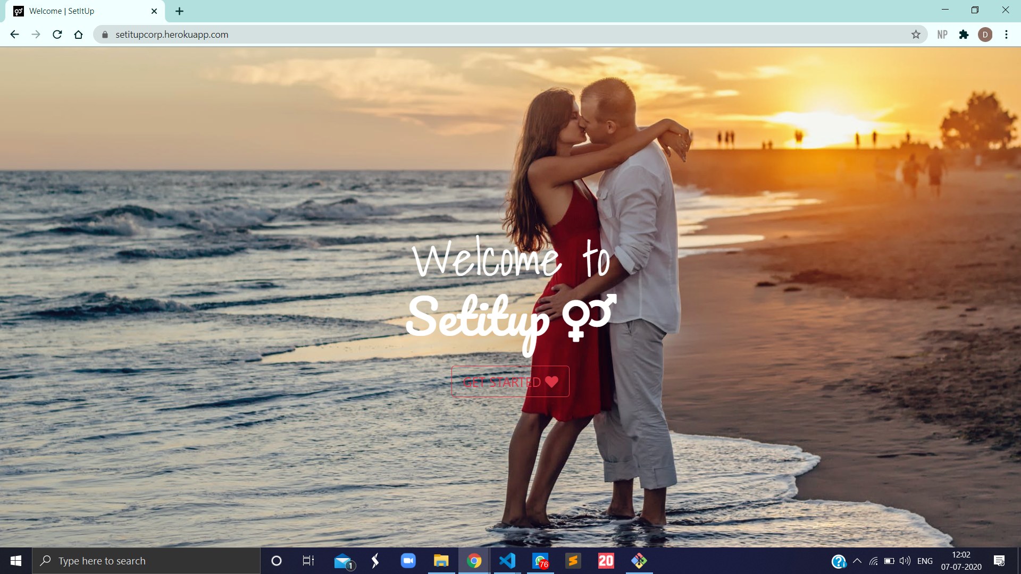Viewport: 1021px width, 574px height.
Task: Reload the page with the refresh icon
Action: 57,35
